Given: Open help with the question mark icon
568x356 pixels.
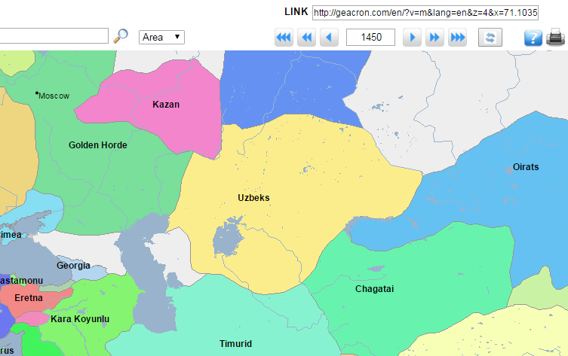Looking at the screenshot, I should (x=533, y=38).
